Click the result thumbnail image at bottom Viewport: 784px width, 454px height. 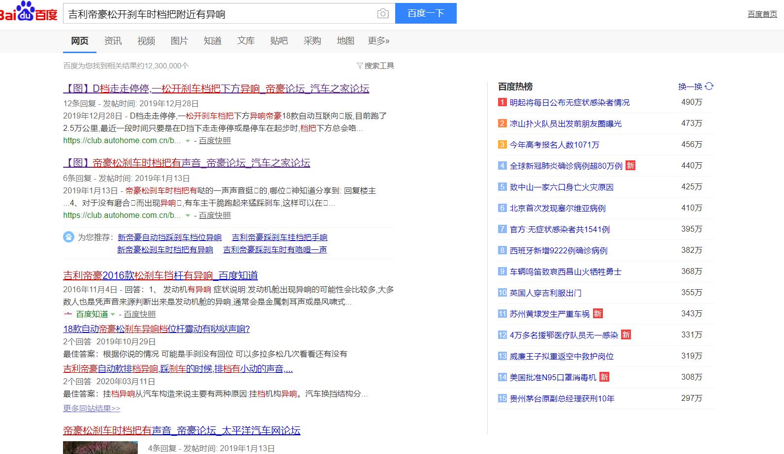[101, 447]
